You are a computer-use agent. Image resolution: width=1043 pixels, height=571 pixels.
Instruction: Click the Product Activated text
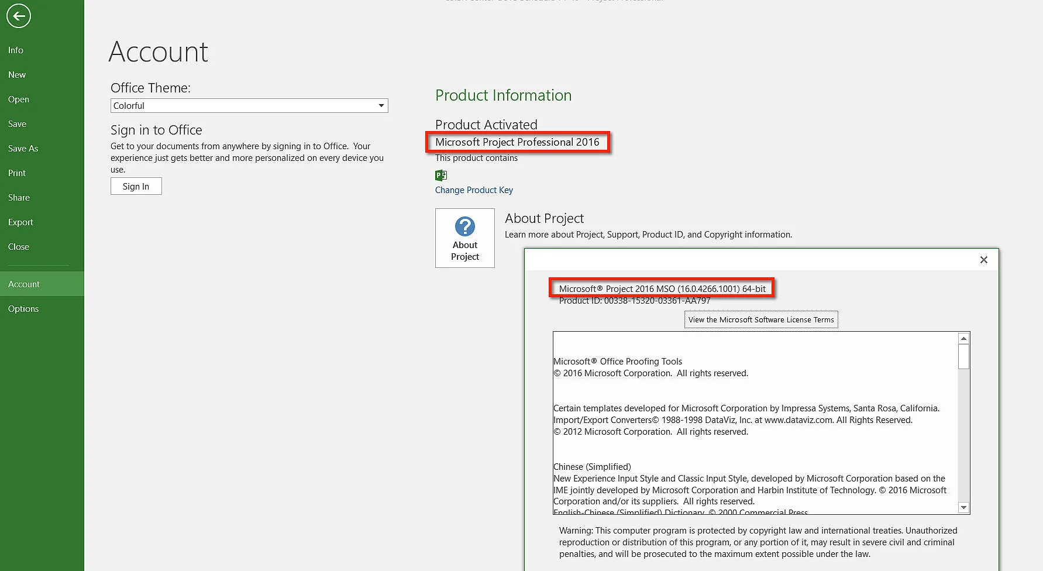pyautogui.click(x=486, y=125)
